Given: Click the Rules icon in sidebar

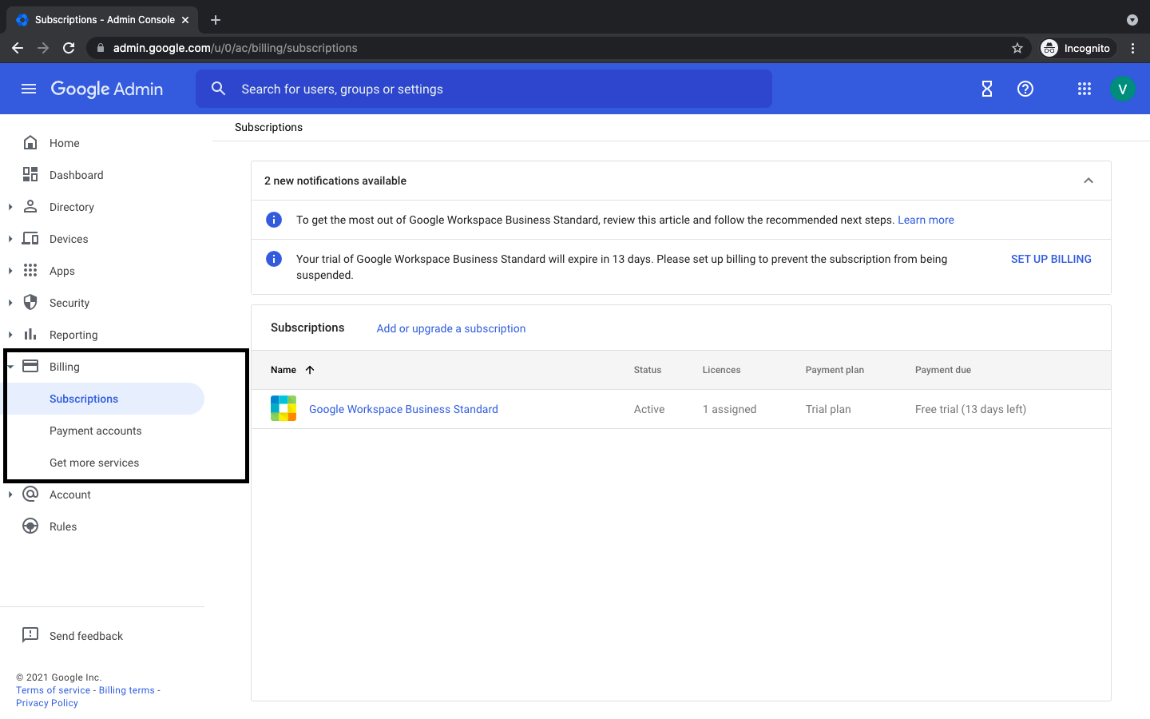Looking at the screenshot, I should click(x=30, y=526).
